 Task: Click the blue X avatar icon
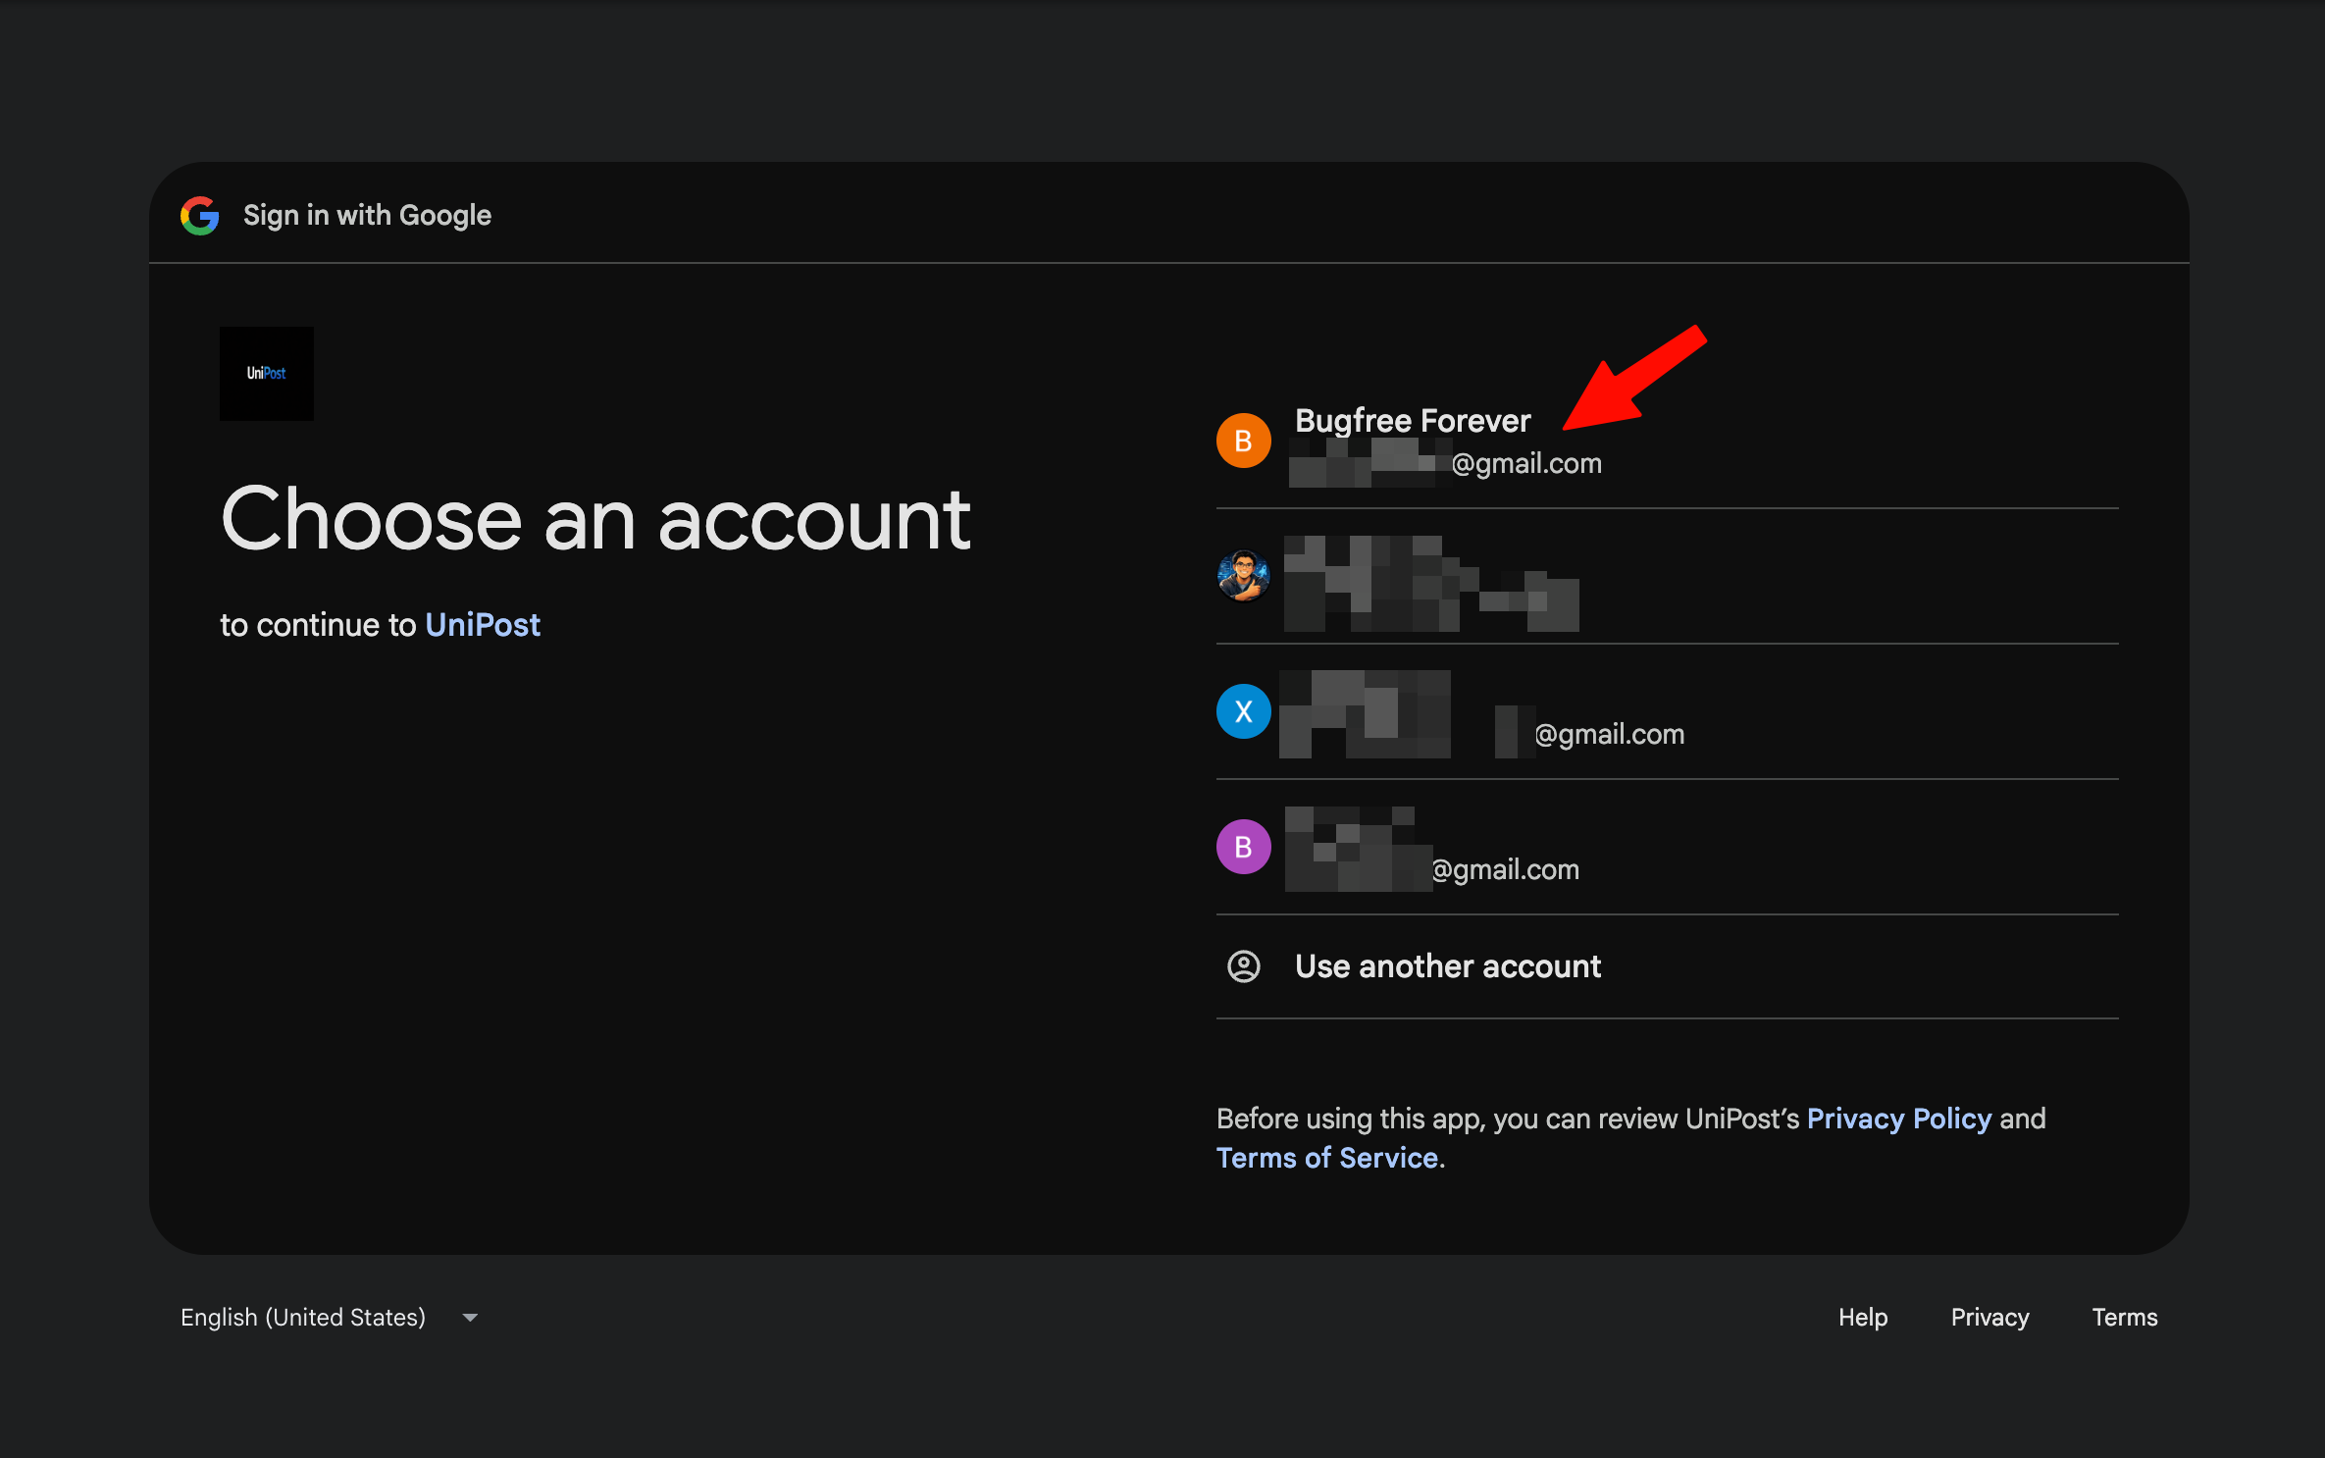click(x=1243, y=711)
